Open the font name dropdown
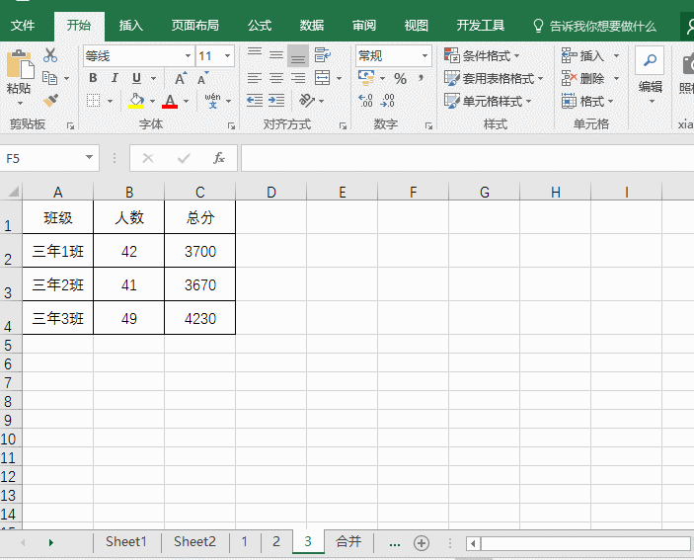The height and width of the screenshot is (560, 694). tap(188, 56)
